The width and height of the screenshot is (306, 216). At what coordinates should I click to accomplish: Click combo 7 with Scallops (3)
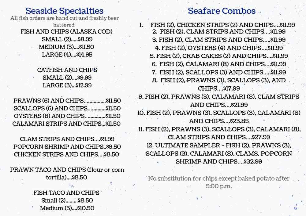(218, 72)
